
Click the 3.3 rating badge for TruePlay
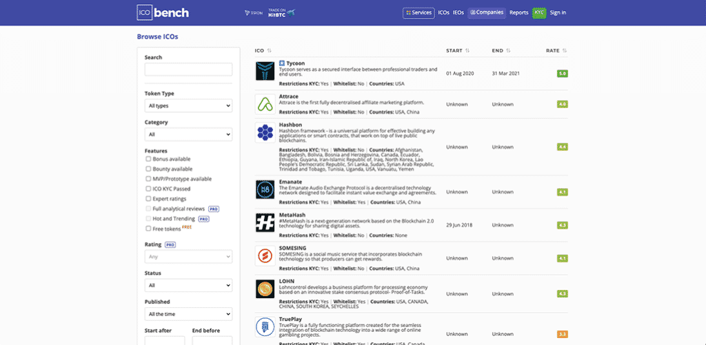click(x=563, y=334)
